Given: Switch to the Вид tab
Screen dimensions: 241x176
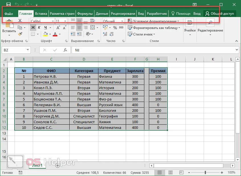Looking at the screenshot, I should click(141, 14).
